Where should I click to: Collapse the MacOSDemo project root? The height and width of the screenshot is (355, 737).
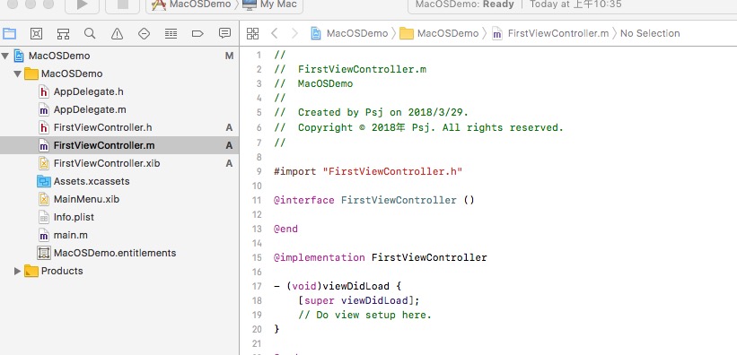(5, 56)
